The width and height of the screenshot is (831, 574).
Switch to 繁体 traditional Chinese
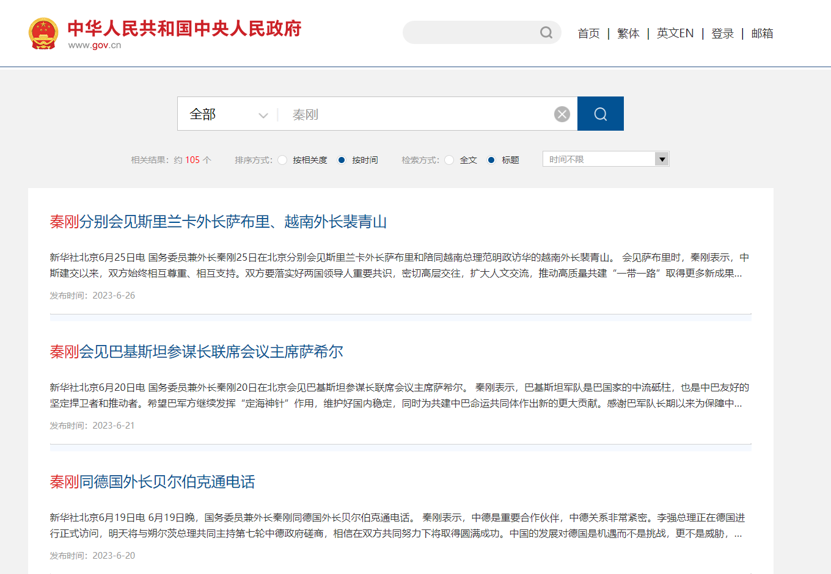(x=628, y=34)
